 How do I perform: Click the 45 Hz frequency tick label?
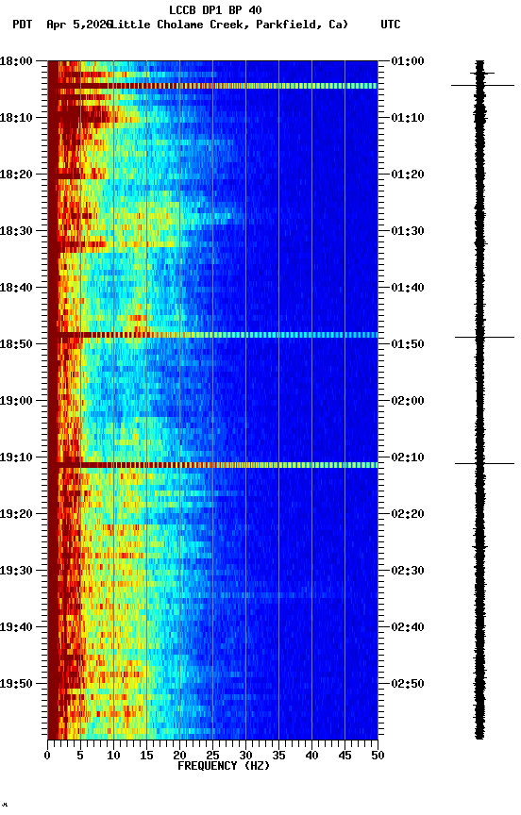[x=345, y=756]
